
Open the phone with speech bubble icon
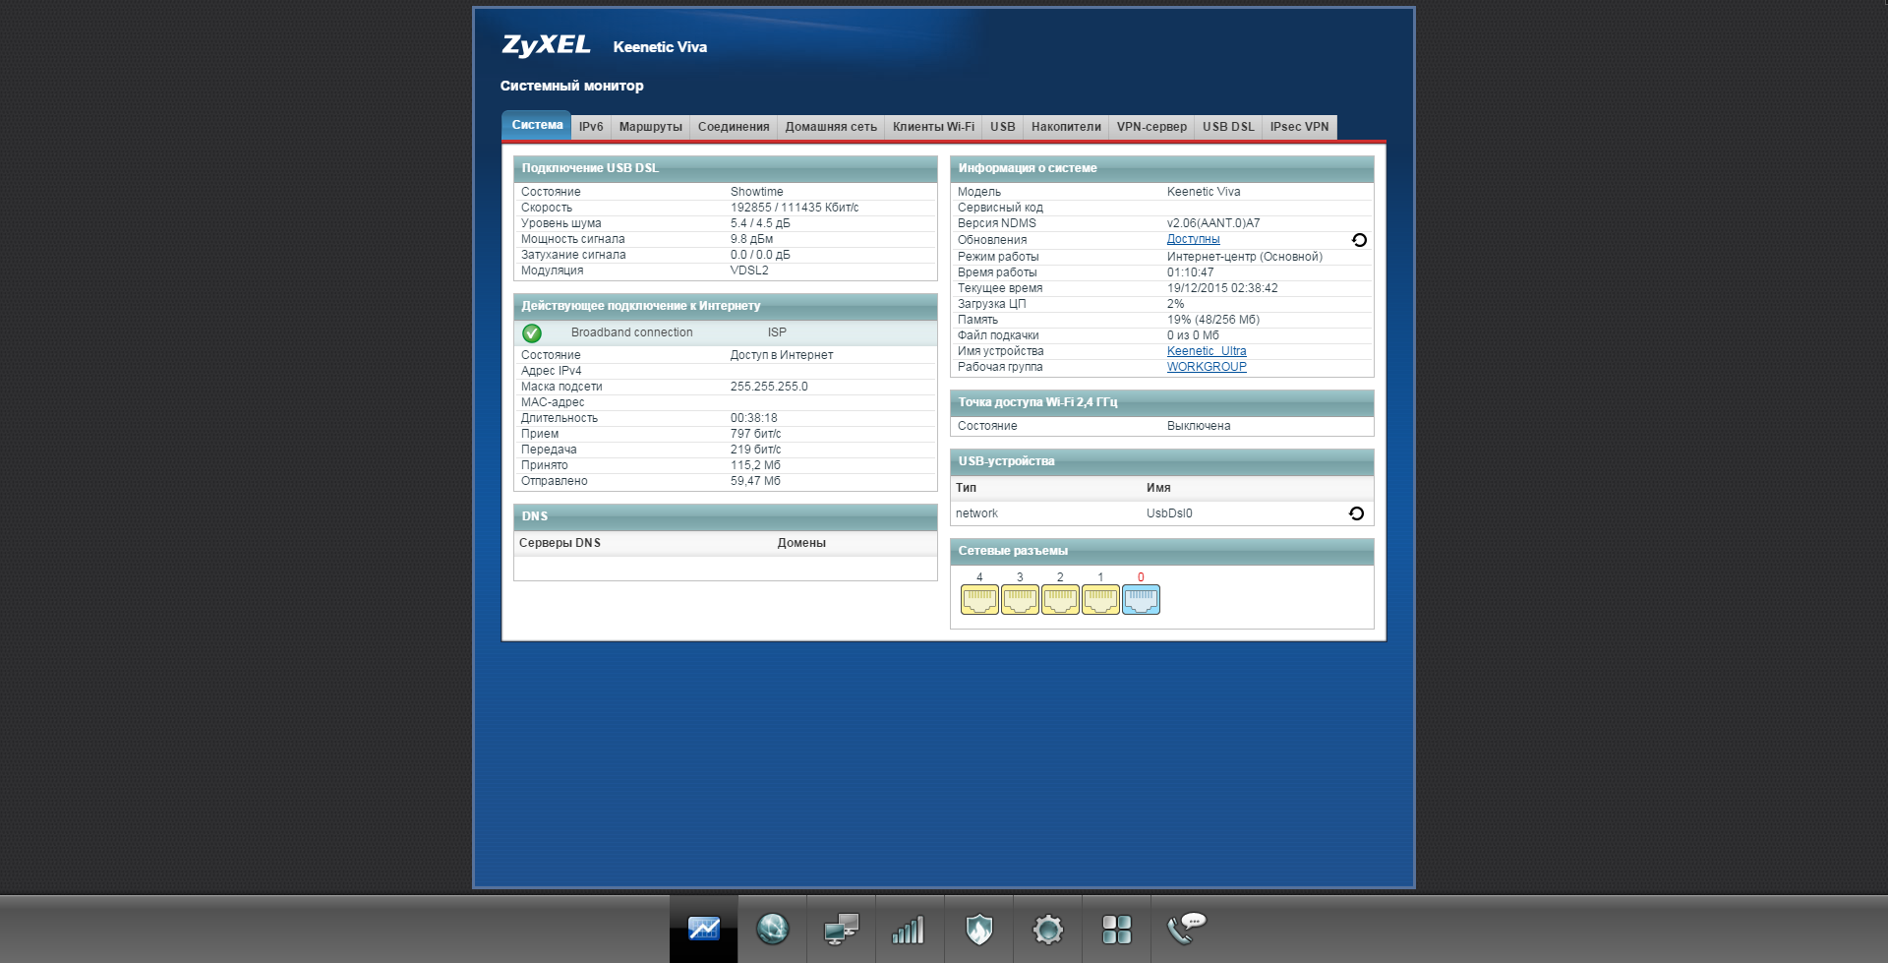tap(1186, 929)
